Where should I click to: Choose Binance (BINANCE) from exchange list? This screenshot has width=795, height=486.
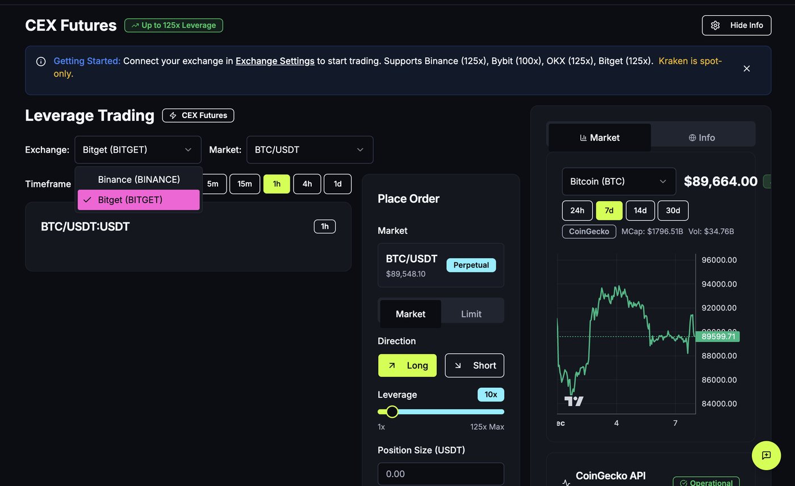tap(139, 179)
